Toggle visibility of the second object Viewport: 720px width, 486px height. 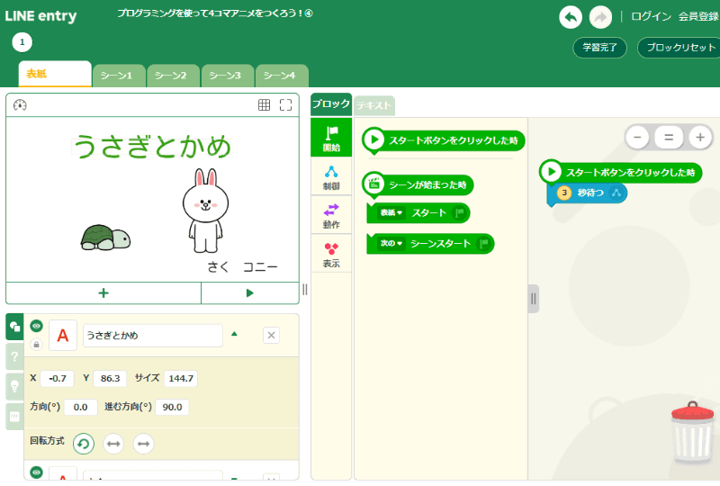[x=36, y=472]
